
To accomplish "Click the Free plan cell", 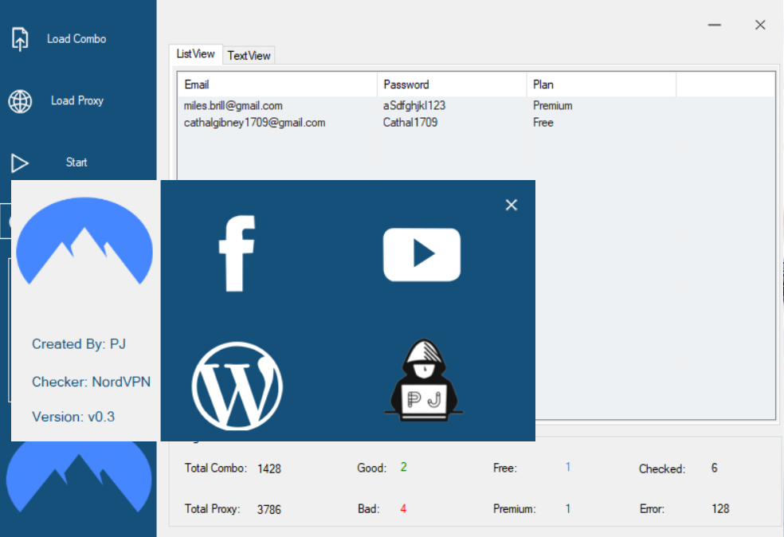I will tap(543, 123).
